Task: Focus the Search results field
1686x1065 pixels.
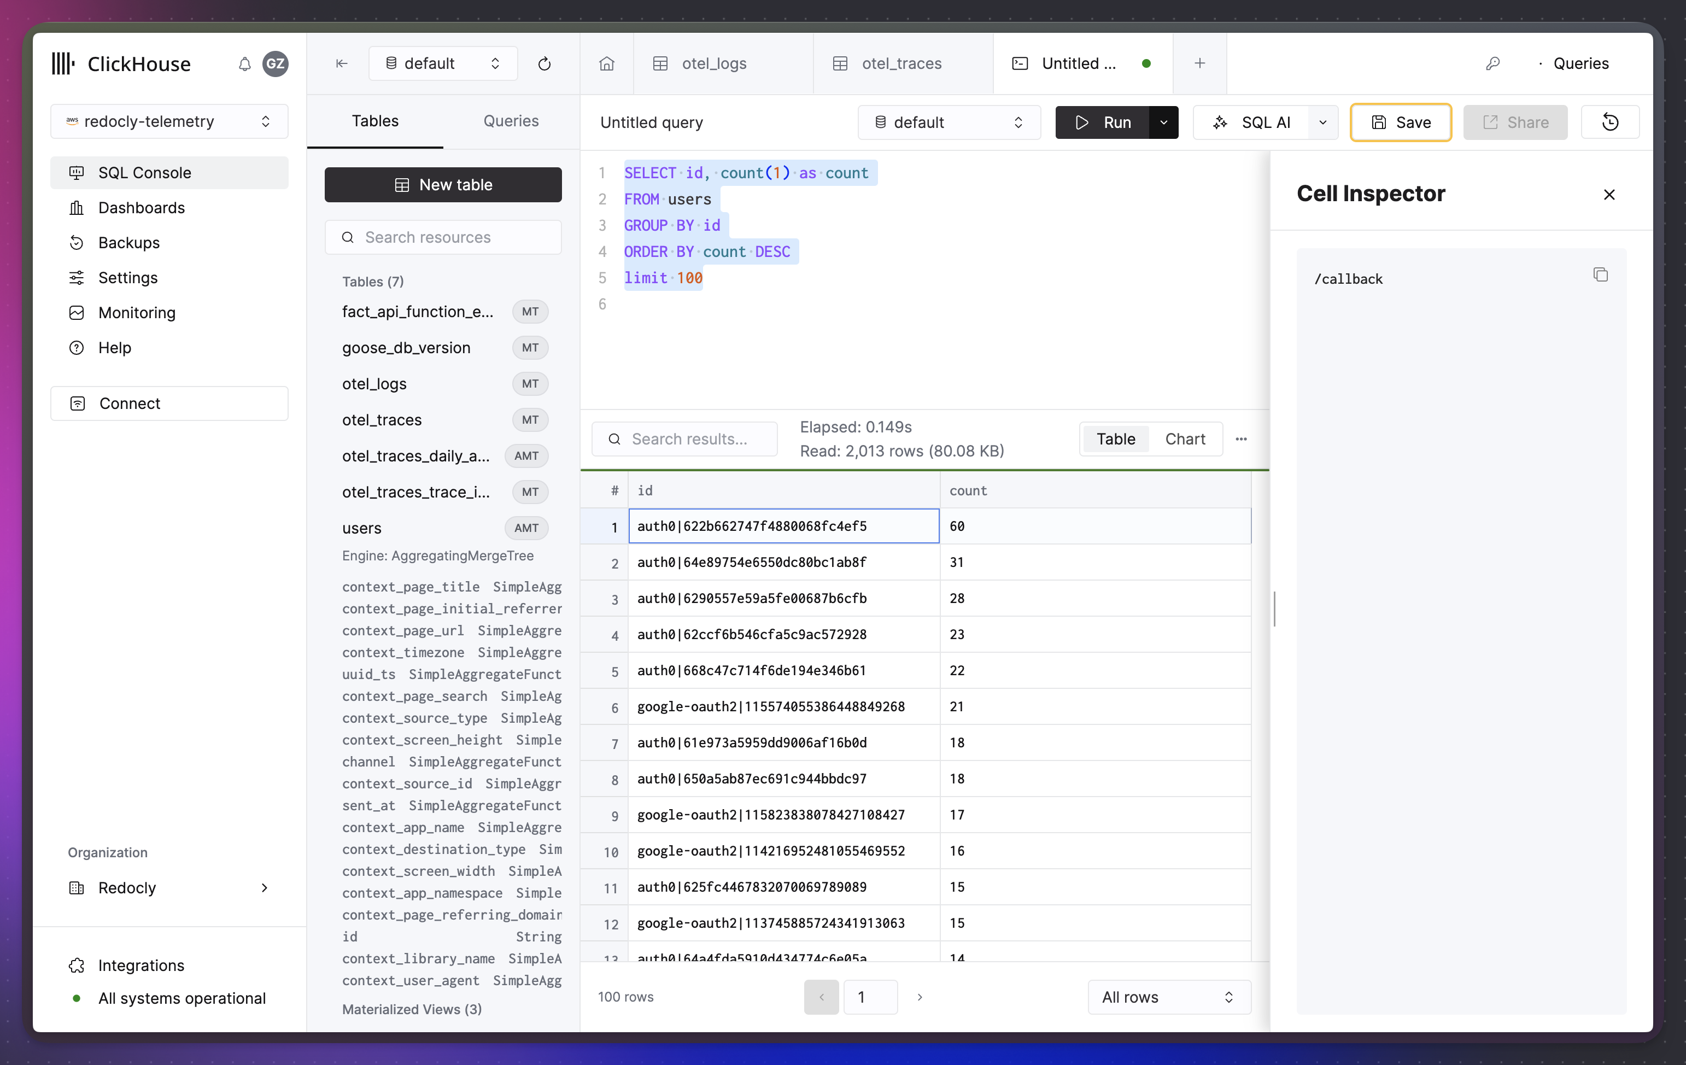Action: 684,439
